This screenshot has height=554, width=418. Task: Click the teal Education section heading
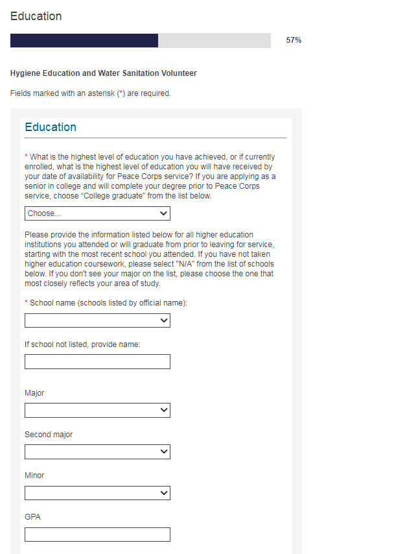tap(51, 127)
